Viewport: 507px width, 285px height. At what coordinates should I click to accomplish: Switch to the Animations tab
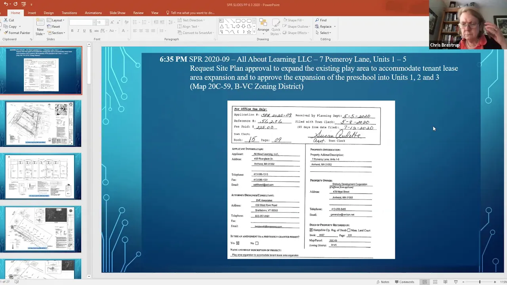point(93,13)
